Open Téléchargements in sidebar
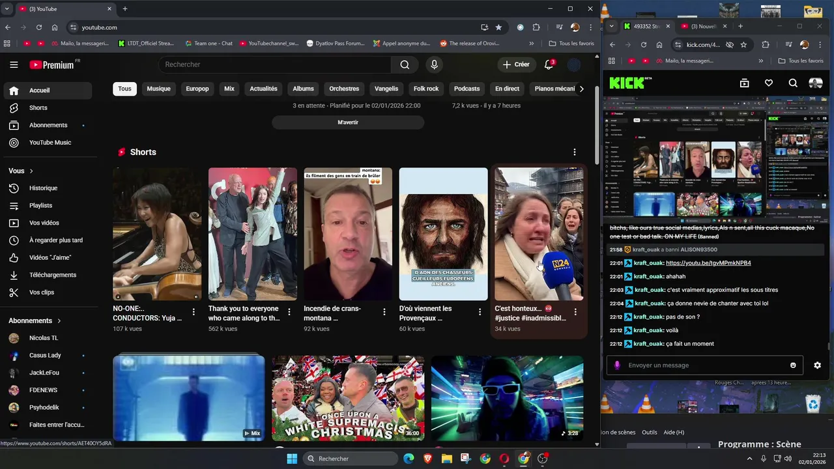 tap(47, 275)
